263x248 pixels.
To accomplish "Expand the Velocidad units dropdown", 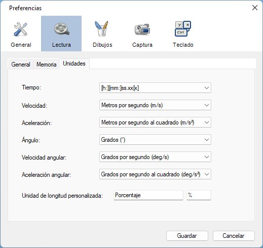I will click(155, 105).
